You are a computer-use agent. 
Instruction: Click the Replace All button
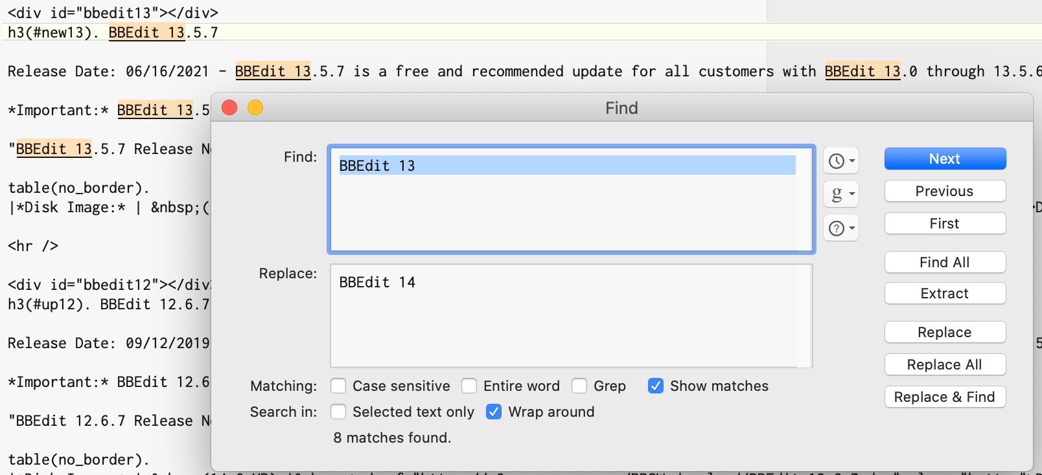pyautogui.click(x=945, y=365)
